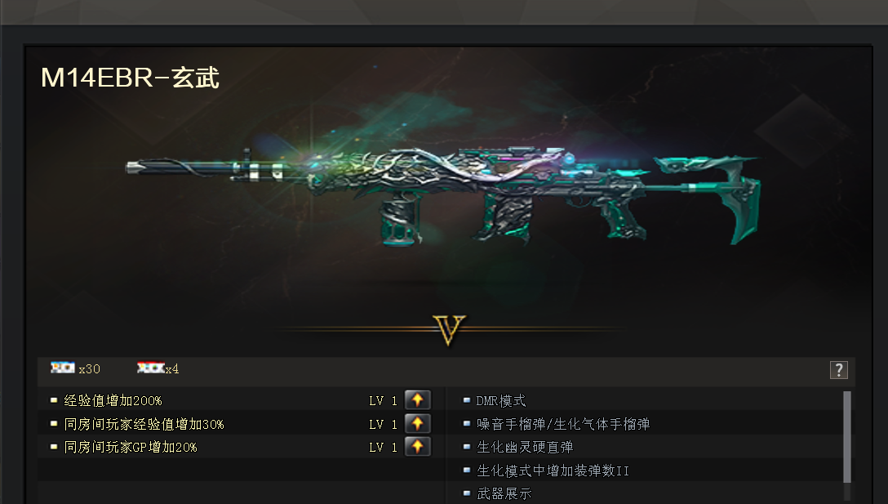
Task: Select the 噪音手榴弹/生化气体手榴弹 entry
Action: pos(563,424)
